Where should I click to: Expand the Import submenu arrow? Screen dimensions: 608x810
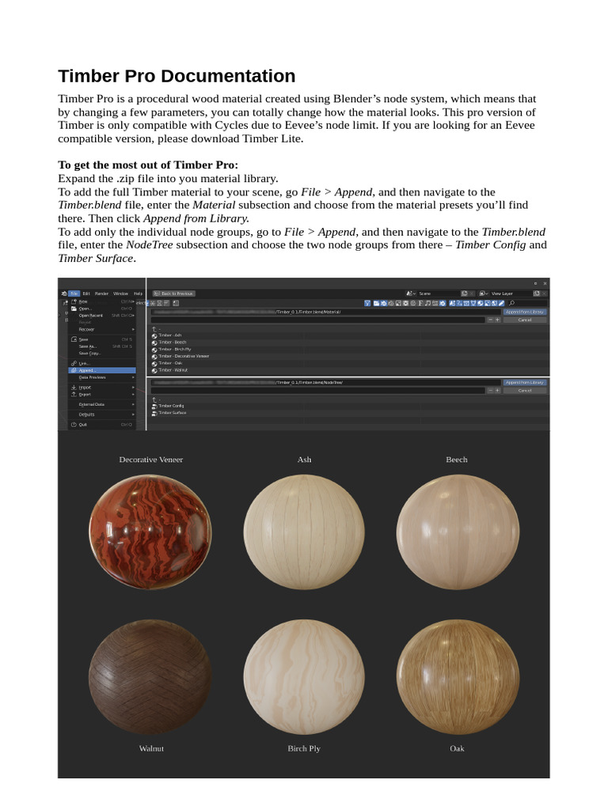pyautogui.click(x=133, y=388)
